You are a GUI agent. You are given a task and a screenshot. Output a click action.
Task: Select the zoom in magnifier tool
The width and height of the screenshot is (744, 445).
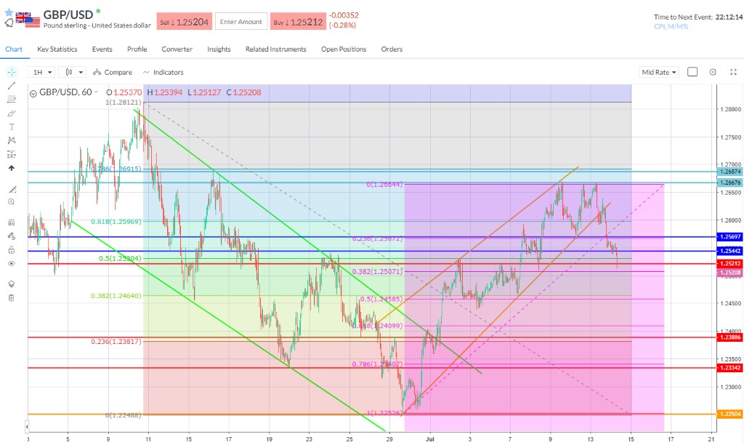11,201
